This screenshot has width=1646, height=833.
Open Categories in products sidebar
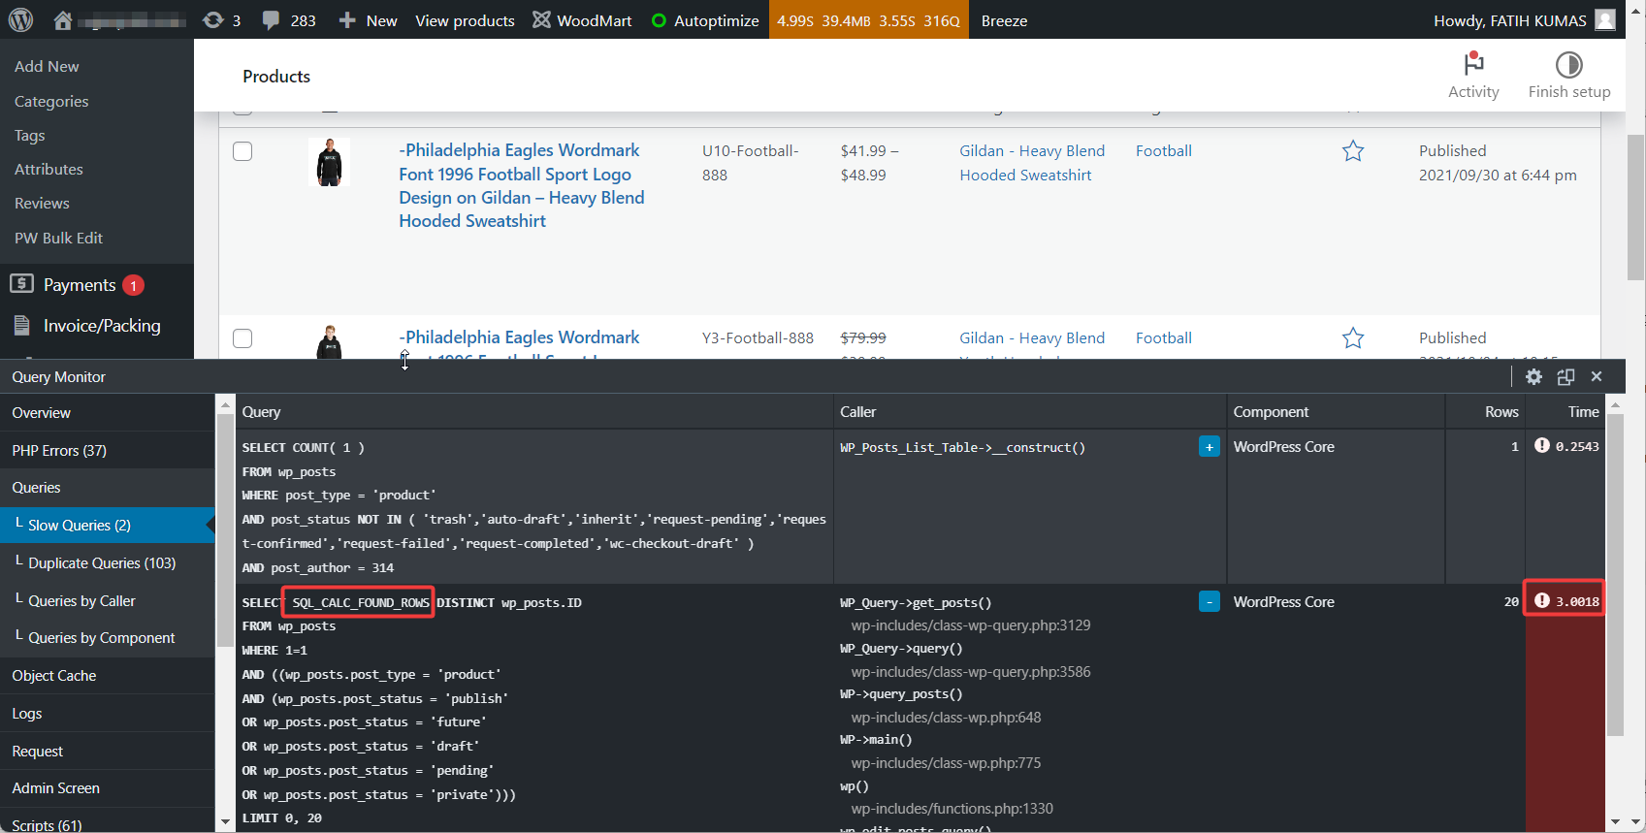point(51,101)
